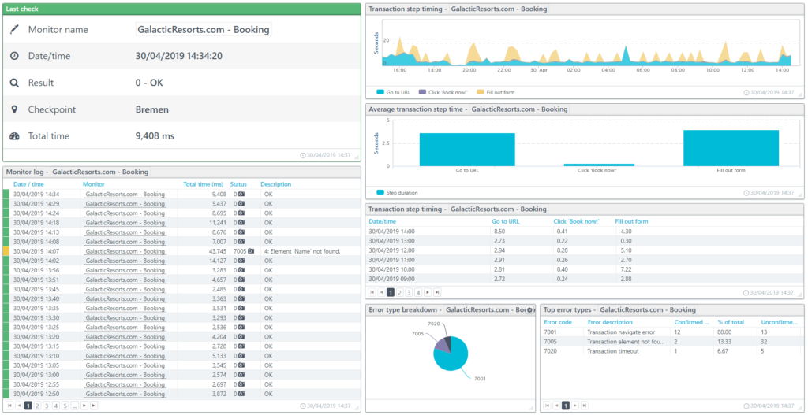Open camera screenshot for 13:56 log entry

tap(241, 270)
